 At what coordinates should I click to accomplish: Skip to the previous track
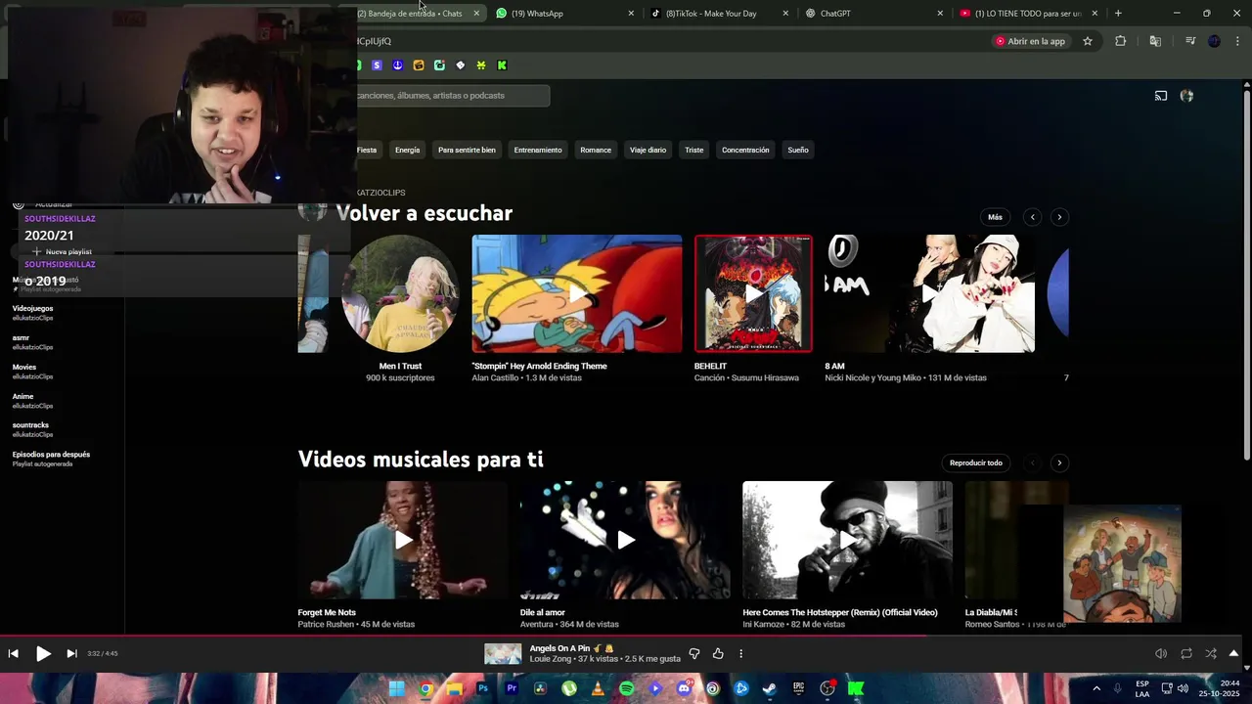[14, 653]
